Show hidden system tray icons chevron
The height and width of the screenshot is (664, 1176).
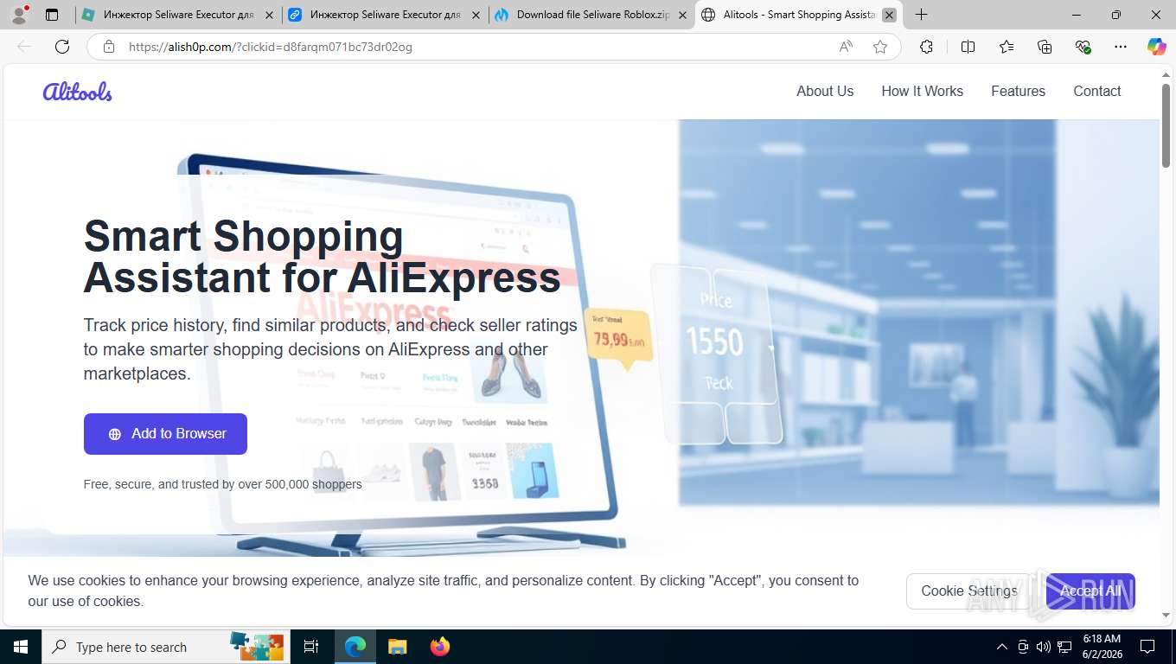[x=1002, y=647]
